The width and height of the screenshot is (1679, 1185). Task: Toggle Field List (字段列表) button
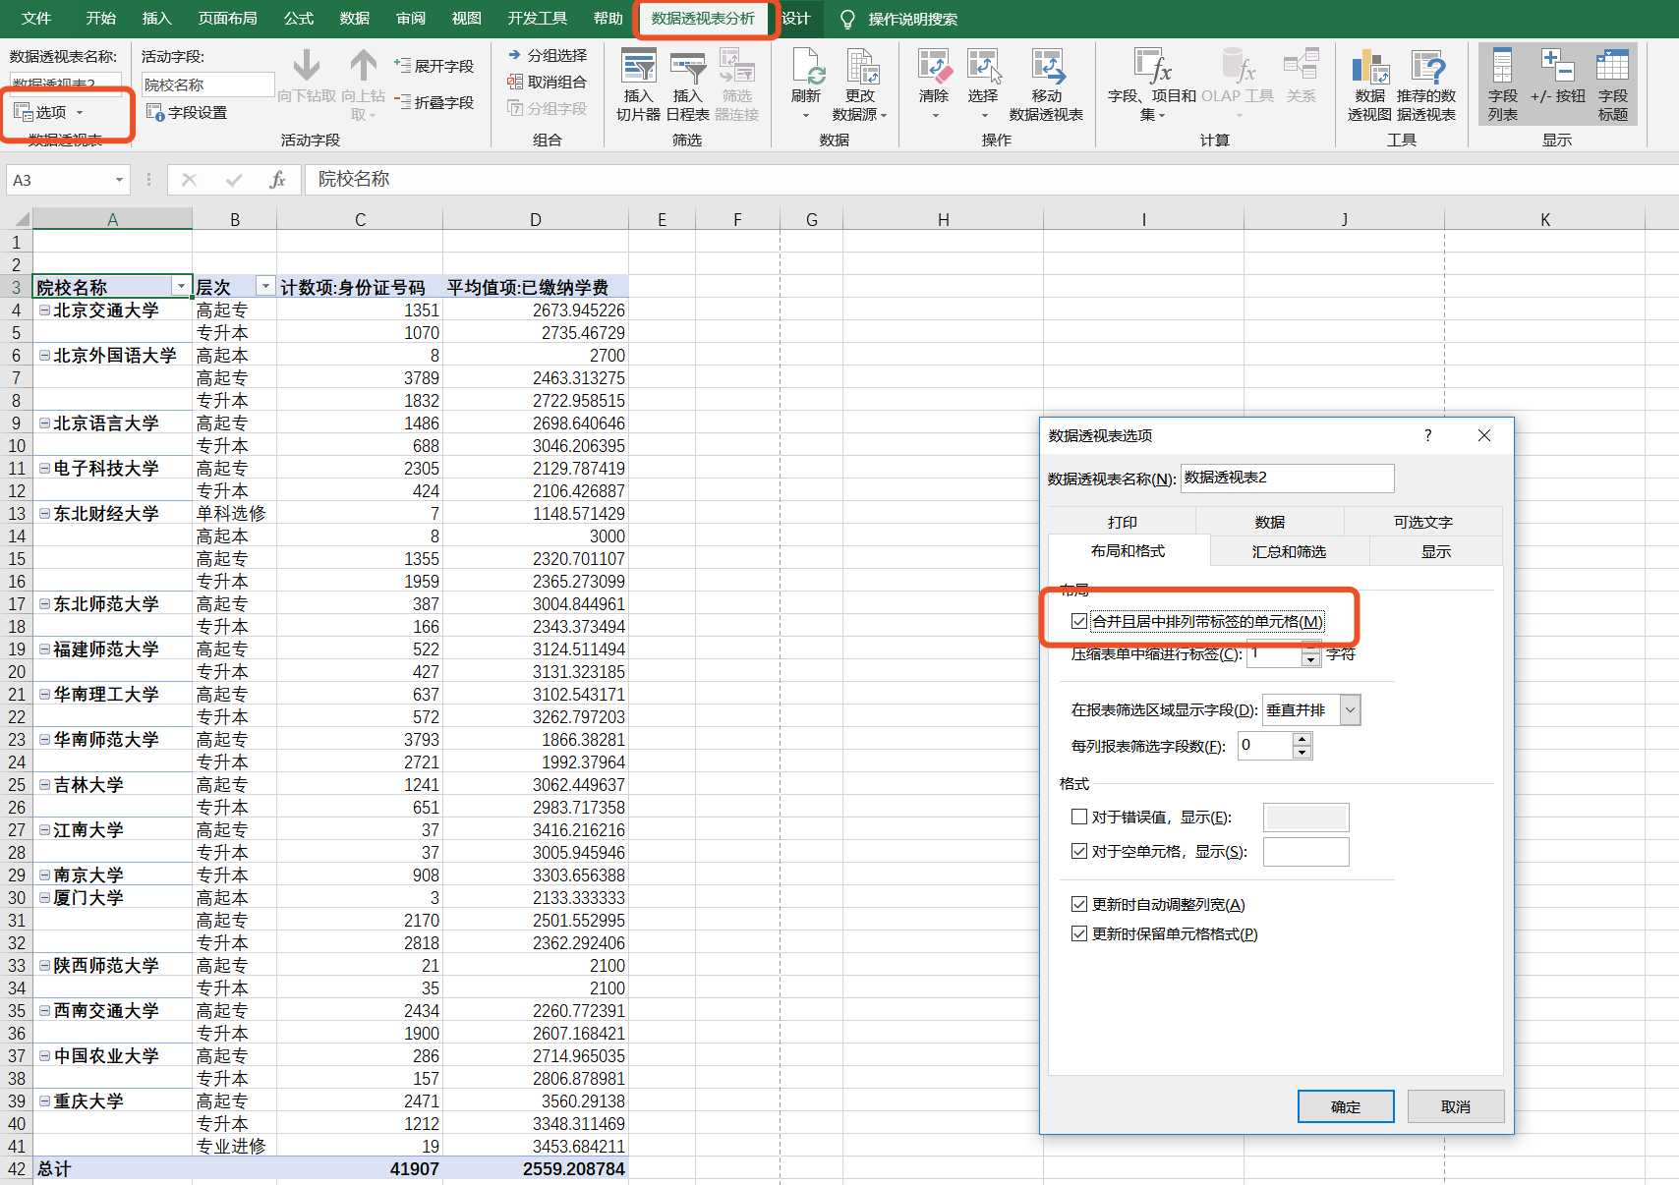pos(1502,85)
